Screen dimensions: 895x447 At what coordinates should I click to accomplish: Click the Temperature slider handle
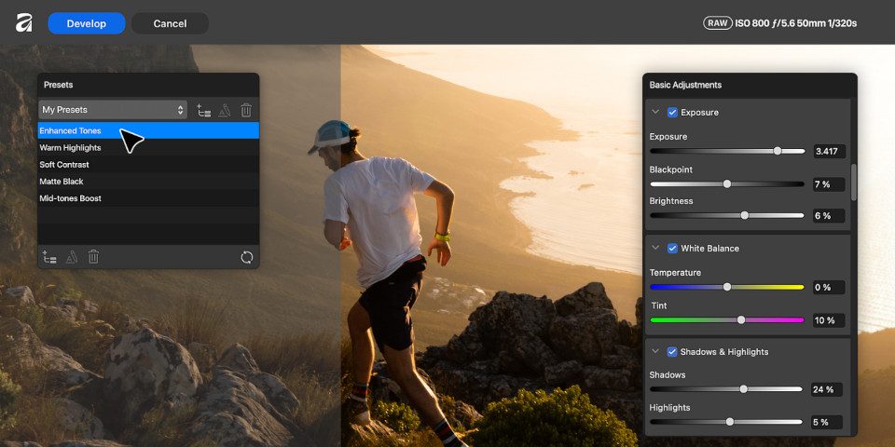coord(726,287)
